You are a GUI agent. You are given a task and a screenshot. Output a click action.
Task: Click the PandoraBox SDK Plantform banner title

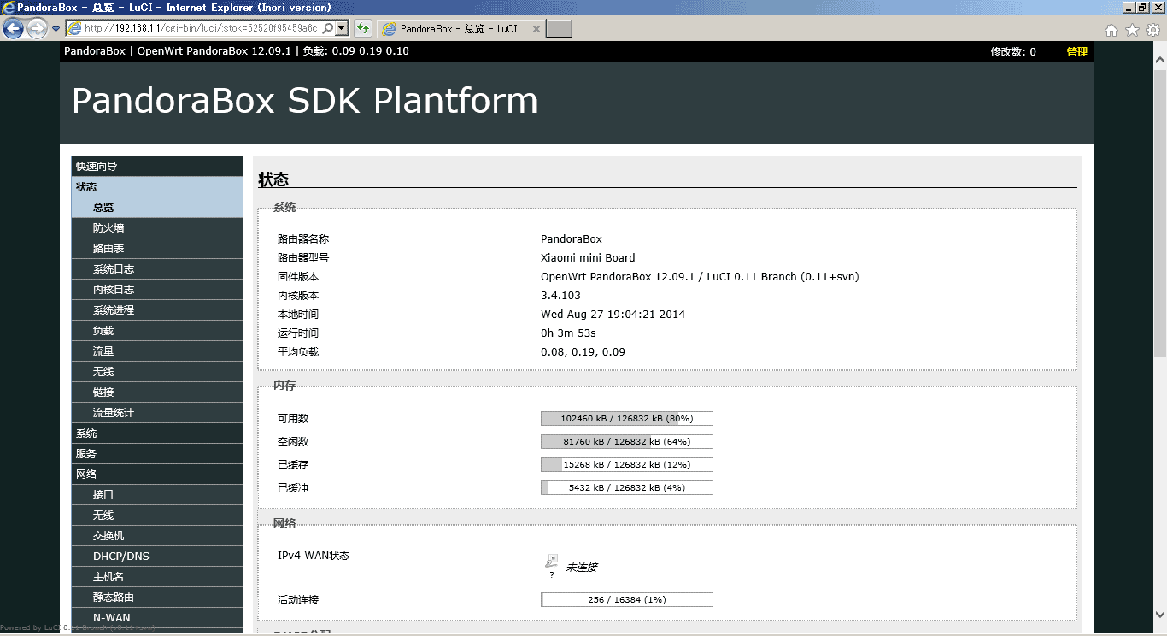(x=305, y=101)
